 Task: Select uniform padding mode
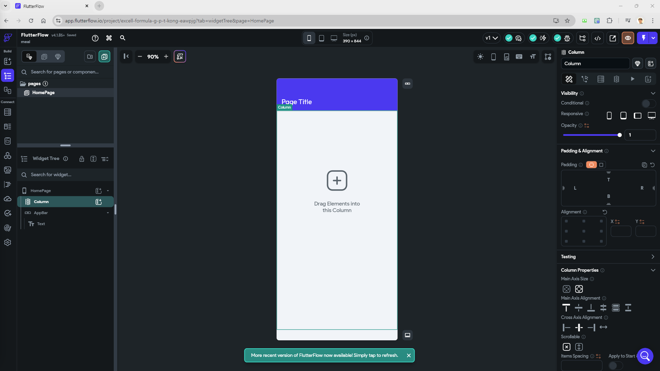[601, 165]
